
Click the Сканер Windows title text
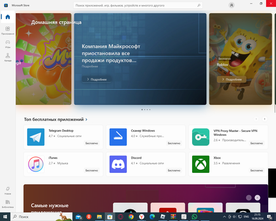coord(143,130)
